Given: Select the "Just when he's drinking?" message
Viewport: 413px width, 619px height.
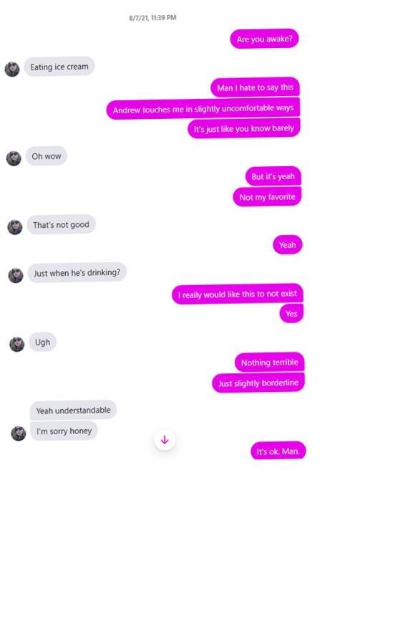Looking at the screenshot, I should [77, 272].
